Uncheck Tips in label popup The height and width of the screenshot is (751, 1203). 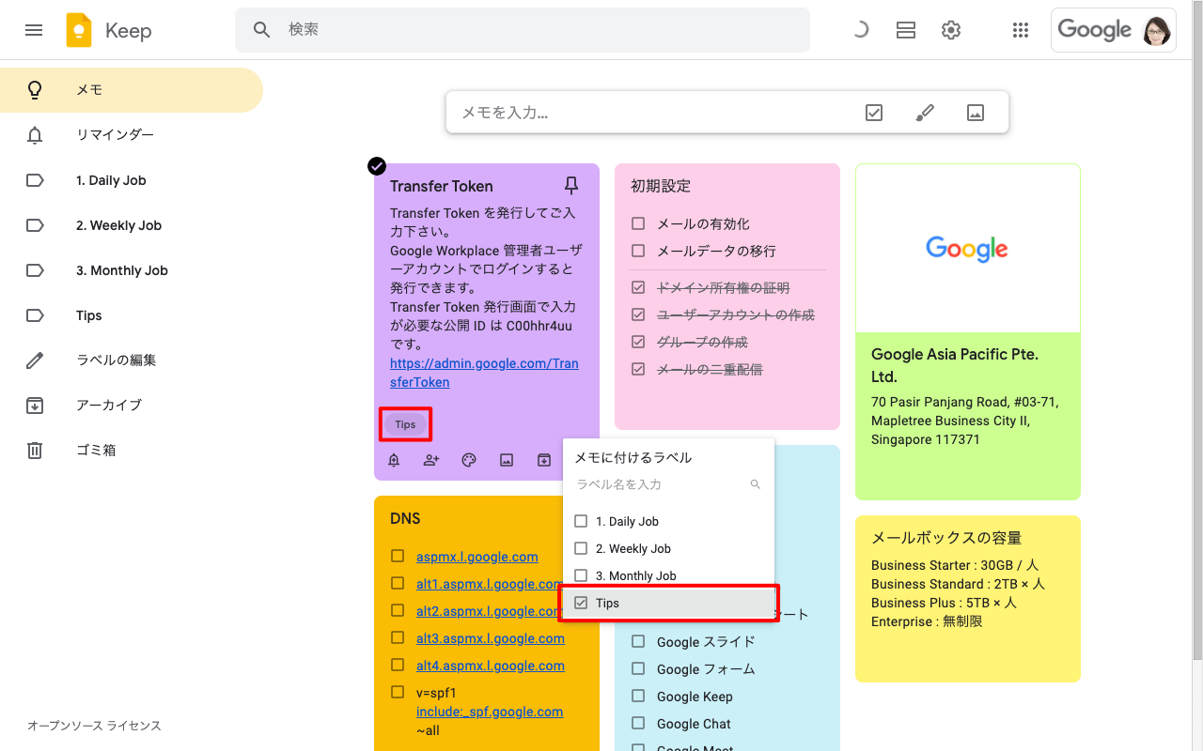pyautogui.click(x=581, y=603)
